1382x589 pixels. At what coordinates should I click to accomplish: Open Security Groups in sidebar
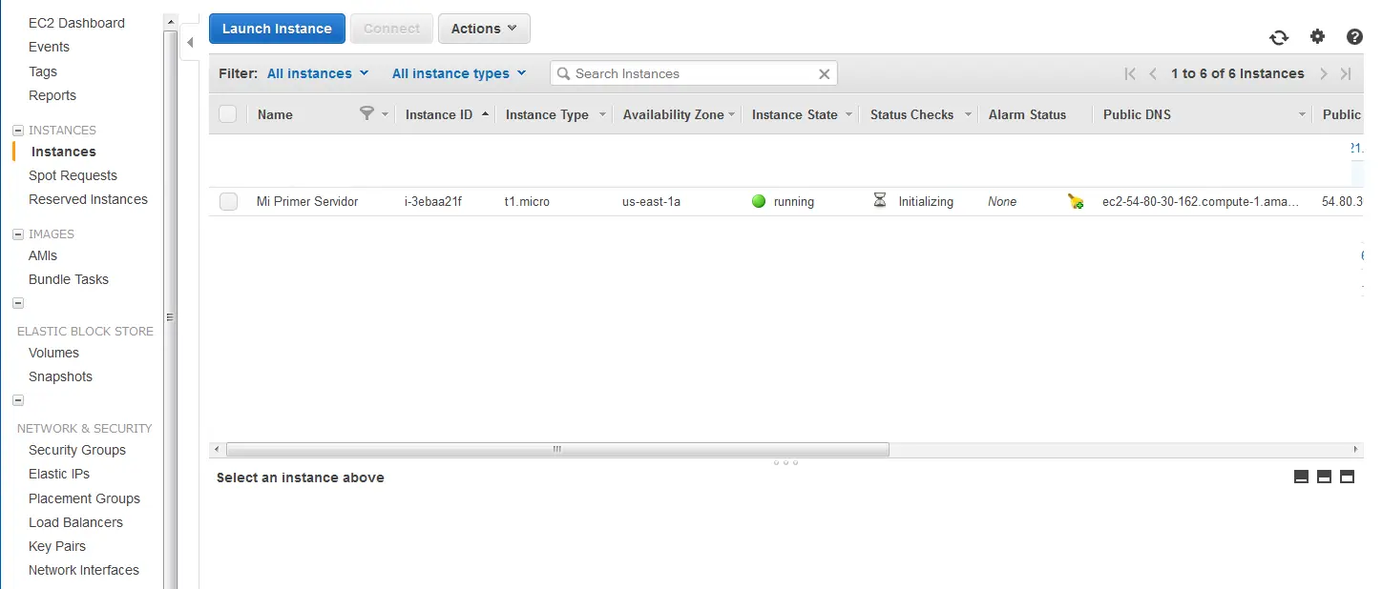[77, 450]
